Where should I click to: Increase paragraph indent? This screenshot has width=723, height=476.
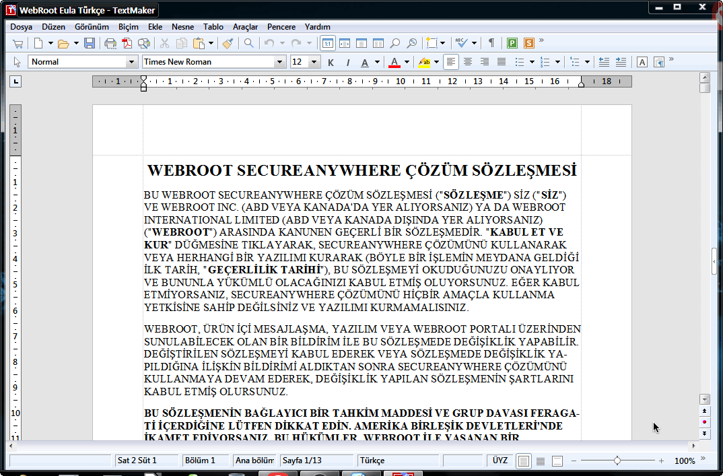[x=621, y=62]
